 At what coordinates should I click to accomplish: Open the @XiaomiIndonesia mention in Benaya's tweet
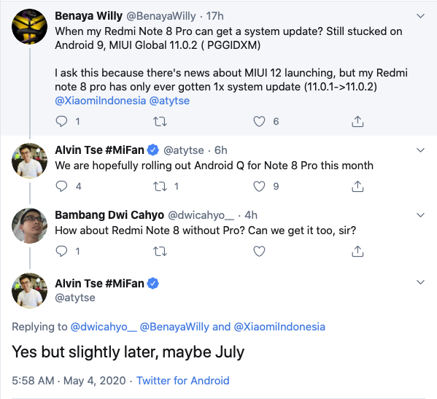click(101, 101)
